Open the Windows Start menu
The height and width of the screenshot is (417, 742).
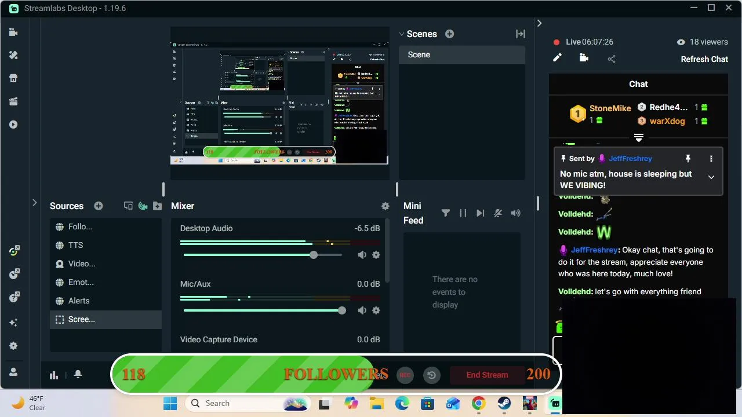tap(170, 403)
